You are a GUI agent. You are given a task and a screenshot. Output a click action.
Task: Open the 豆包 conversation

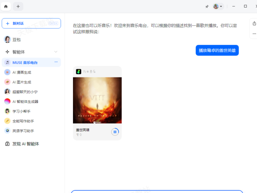pos(31,40)
